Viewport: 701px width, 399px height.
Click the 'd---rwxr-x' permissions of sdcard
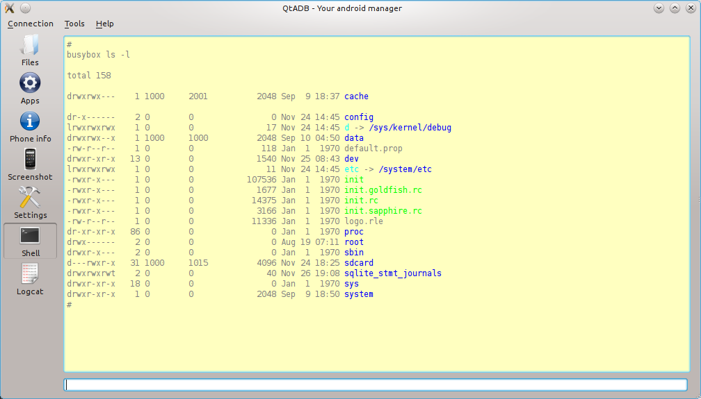coord(91,263)
